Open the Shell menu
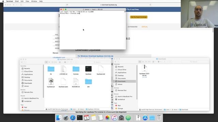The image size is (218, 122). (x=17, y=1)
